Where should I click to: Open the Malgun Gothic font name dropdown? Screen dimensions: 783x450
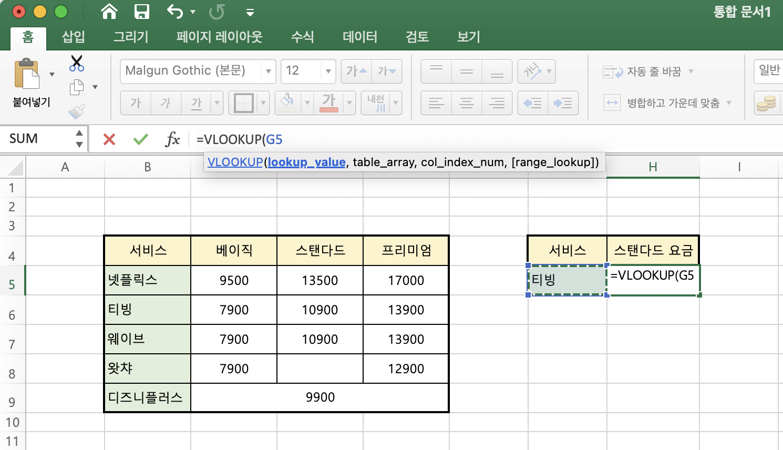(269, 71)
